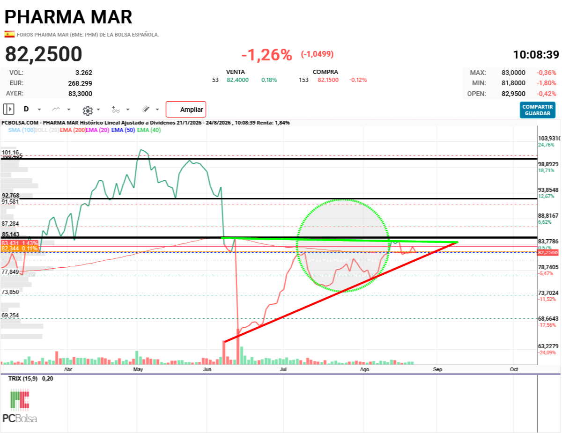The height and width of the screenshot is (433, 562).
Task: Click the May label on time axis
Action: (138, 369)
